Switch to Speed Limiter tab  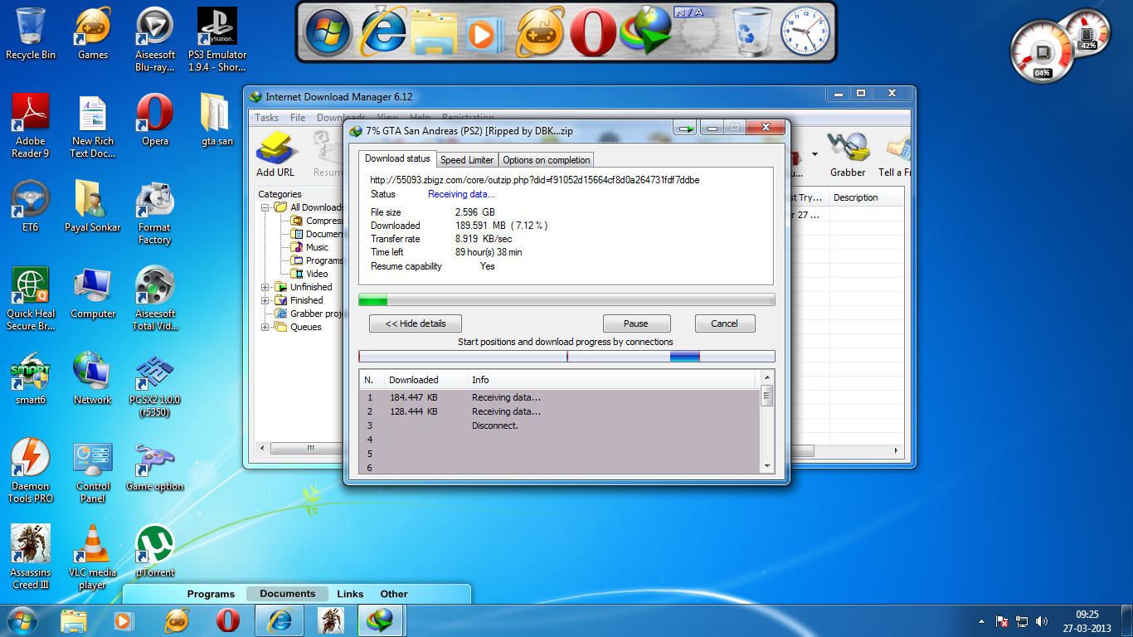click(x=467, y=160)
